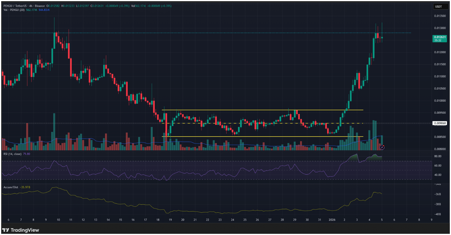Image resolution: width=451 pixels, height=235 pixels.
Task: Click the 80.00 level on RSI scale
Action: pyautogui.click(x=437, y=156)
